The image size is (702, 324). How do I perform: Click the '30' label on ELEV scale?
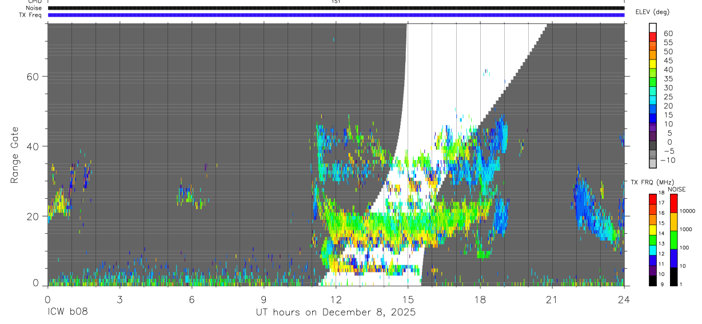tap(668, 87)
